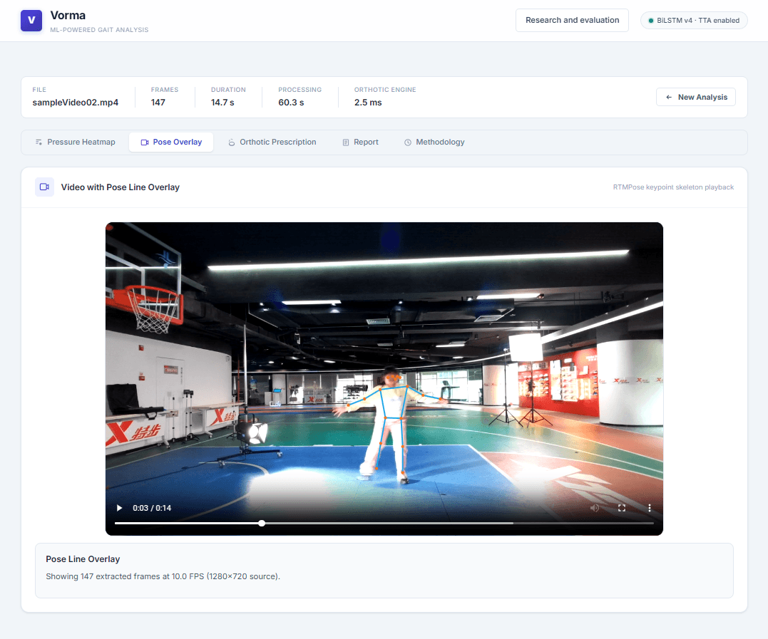Click the Pose Line Overlay info heading
The height and width of the screenshot is (639, 768).
pyautogui.click(x=83, y=559)
